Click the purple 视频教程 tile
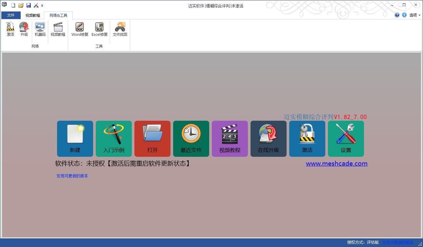 tap(230, 139)
